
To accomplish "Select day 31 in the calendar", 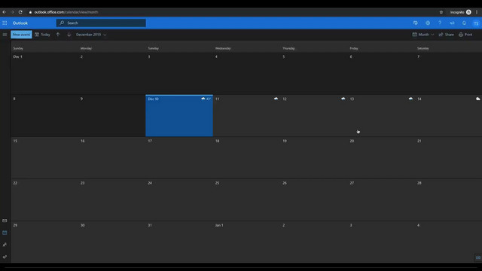I will click(179, 242).
